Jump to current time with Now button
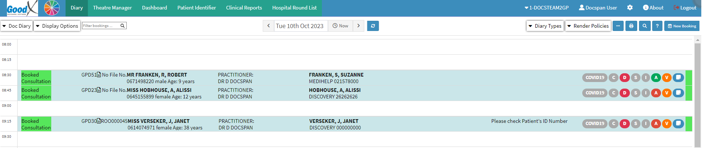 pos(340,26)
